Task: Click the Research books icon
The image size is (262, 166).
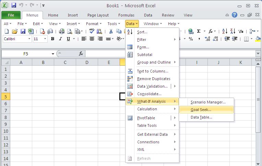Action: coord(99,31)
